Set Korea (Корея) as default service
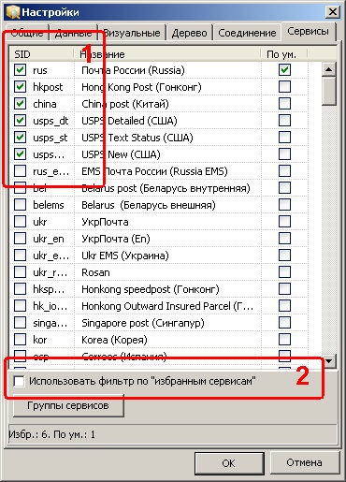The width and height of the screenshot is (346, 482). (284, 339)
